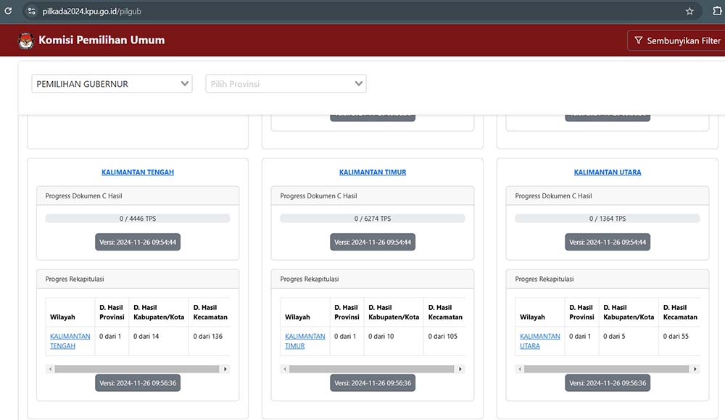
Task: Click Versi 09:56:36 badge in Kalimantan Timur
Action: tap(373, 383)
